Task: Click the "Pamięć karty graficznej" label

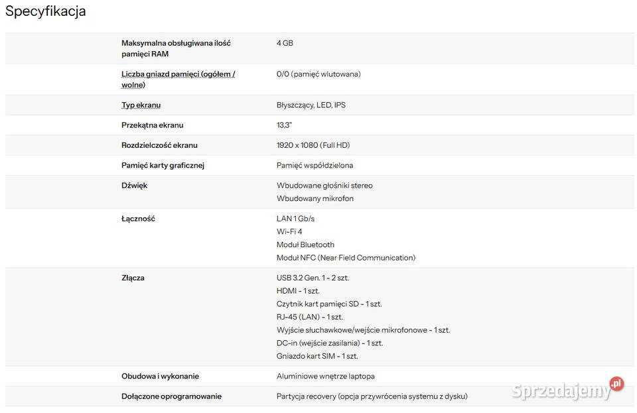Action: [163, 165]
